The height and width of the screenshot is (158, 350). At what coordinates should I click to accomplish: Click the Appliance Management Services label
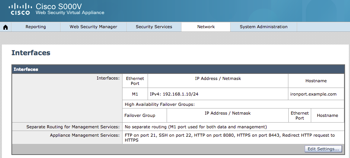point(85,135)
